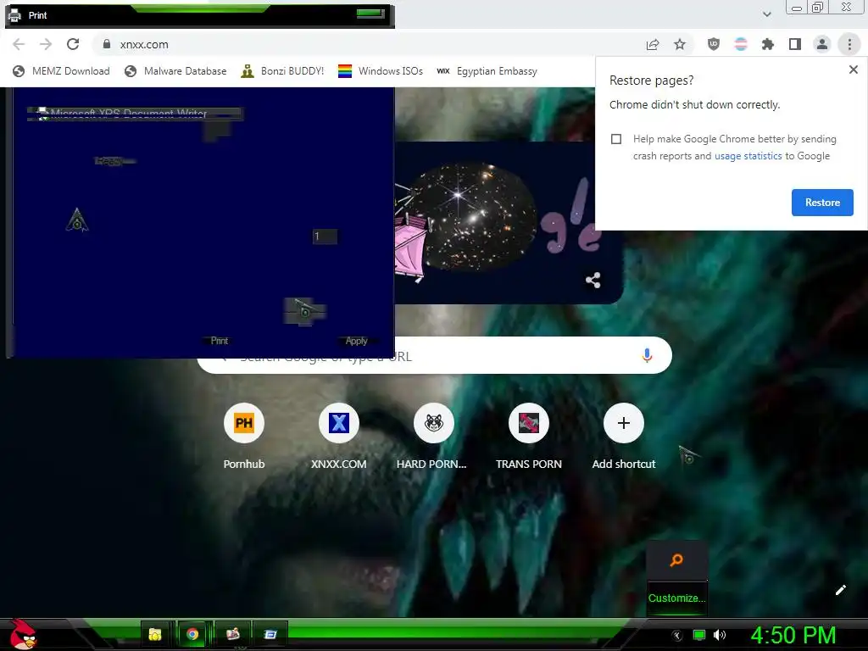Open the HARD PORN shortcut tile
Viewport: 868px width, 651px height.
(433, 437)
